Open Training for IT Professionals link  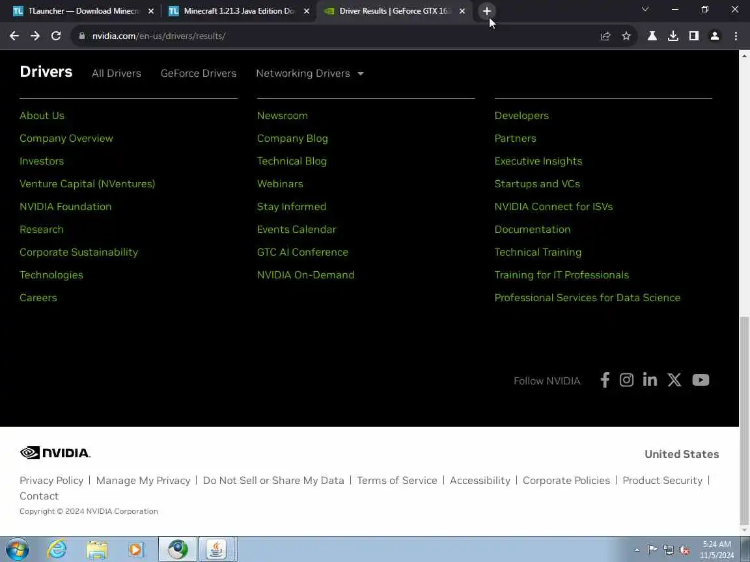562,274
